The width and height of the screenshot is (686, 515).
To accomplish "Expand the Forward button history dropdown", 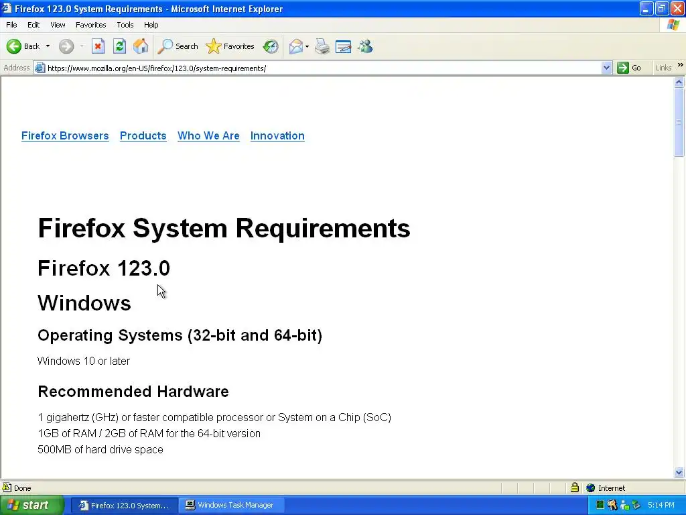I will [82, 46].
